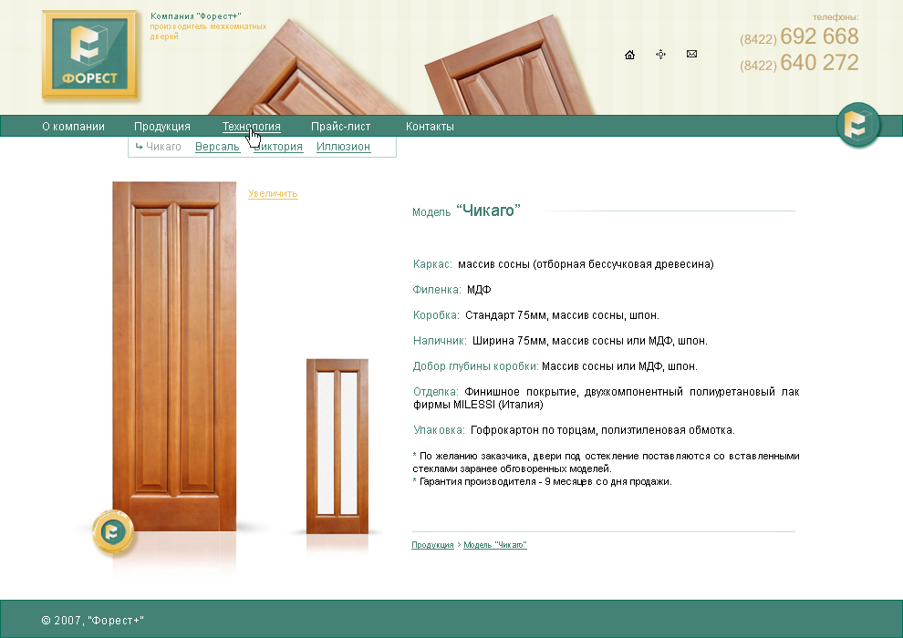Select the Технология menu item

point(251,127)
